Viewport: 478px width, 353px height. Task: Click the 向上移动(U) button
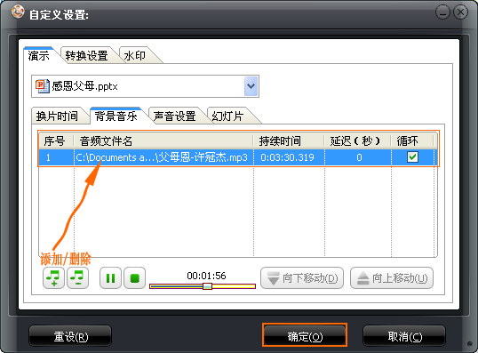click(x=392, y=278)
